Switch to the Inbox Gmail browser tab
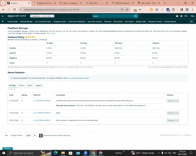This screenshot has height=156, width=196. (71, 3)
